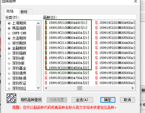
Task: Click red S icon of 159919P2203M004700A
Action: [x=96, y=58]
